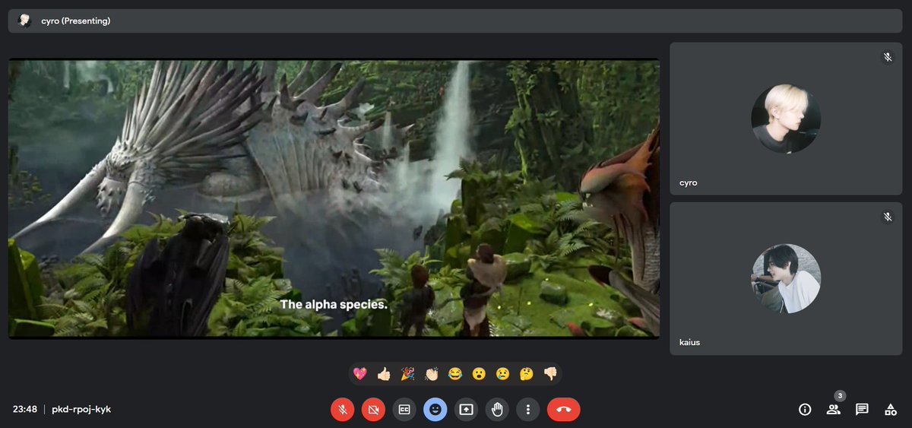Screen dimensions: 912x428
Task: Click the subtitle 'The alpha species.'
Action: (x=334, y=304)
